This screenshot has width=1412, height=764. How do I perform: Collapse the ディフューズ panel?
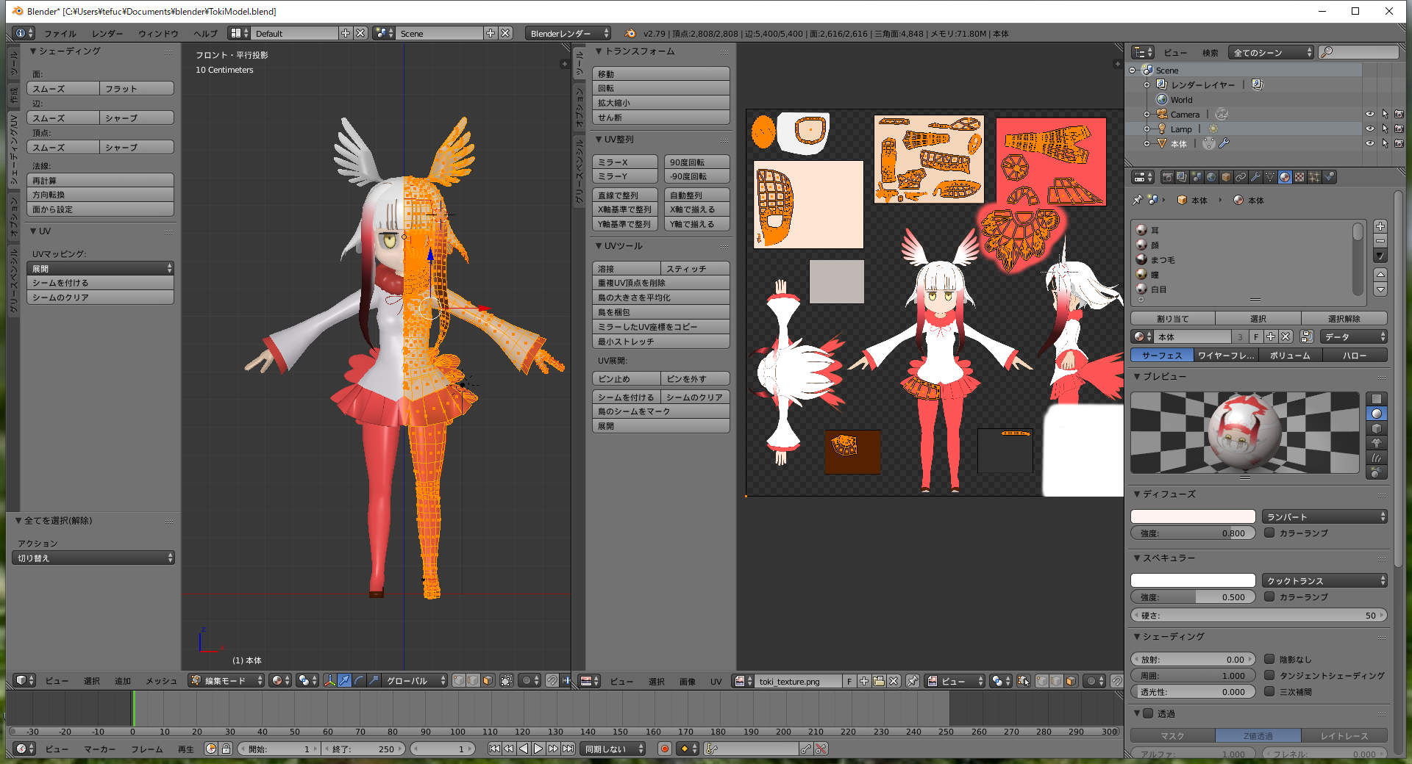(x=1137, y=494)
